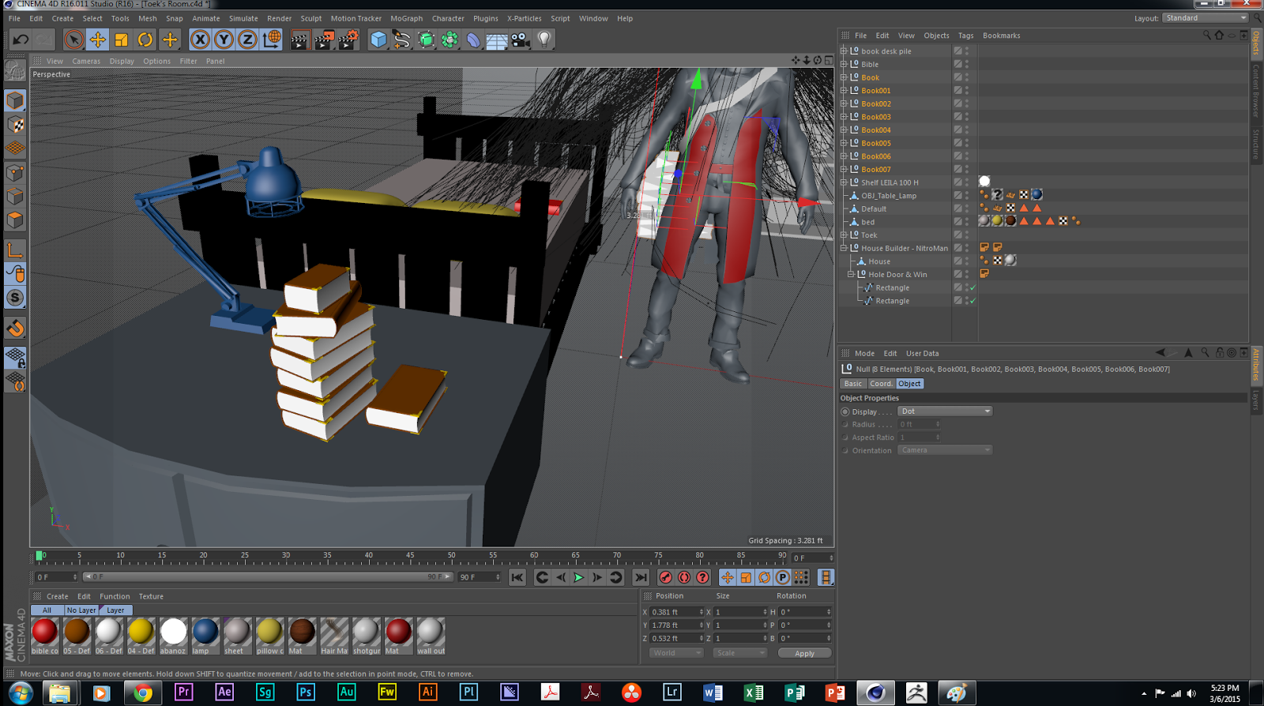
Task: Click the X position input field
Action: 674,612
